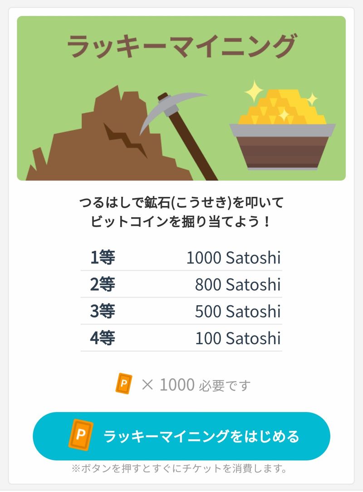Select the 2等 prize rank label
This screenshot has width=363, height=492.
click(x=103, y=284)
